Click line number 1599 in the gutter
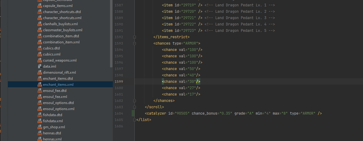 click(x=119, y=82)
